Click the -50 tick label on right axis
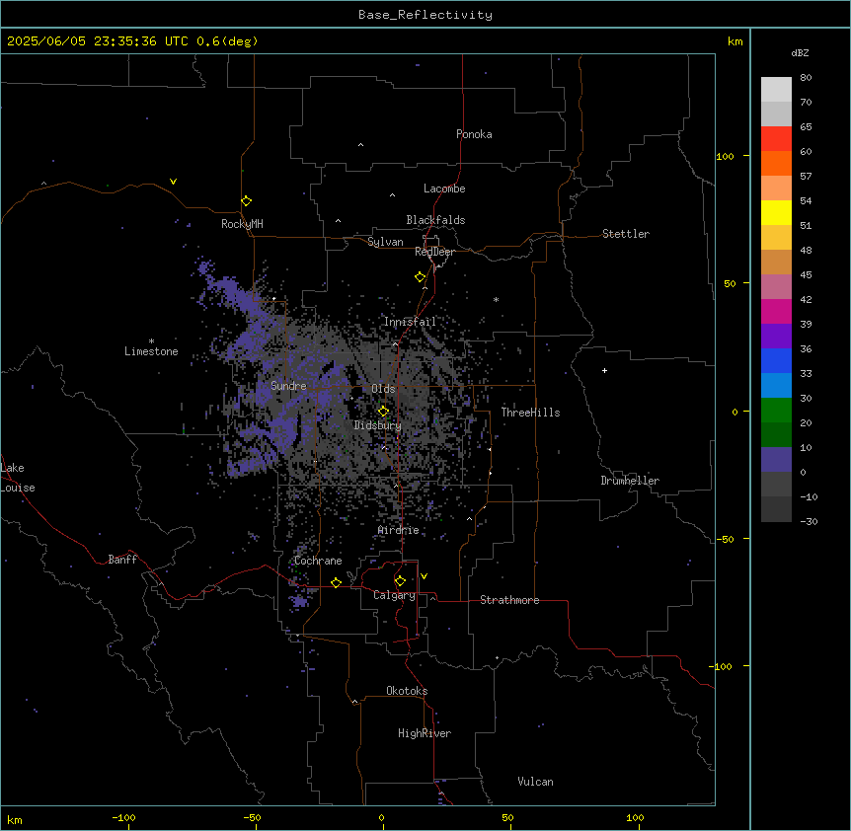The image size is (851, 831). point(725,539)
